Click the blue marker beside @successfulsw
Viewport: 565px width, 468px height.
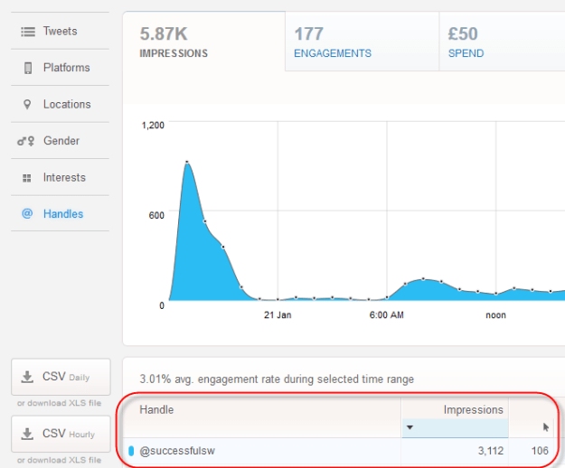pyautogui.click(x=131, y=451)
